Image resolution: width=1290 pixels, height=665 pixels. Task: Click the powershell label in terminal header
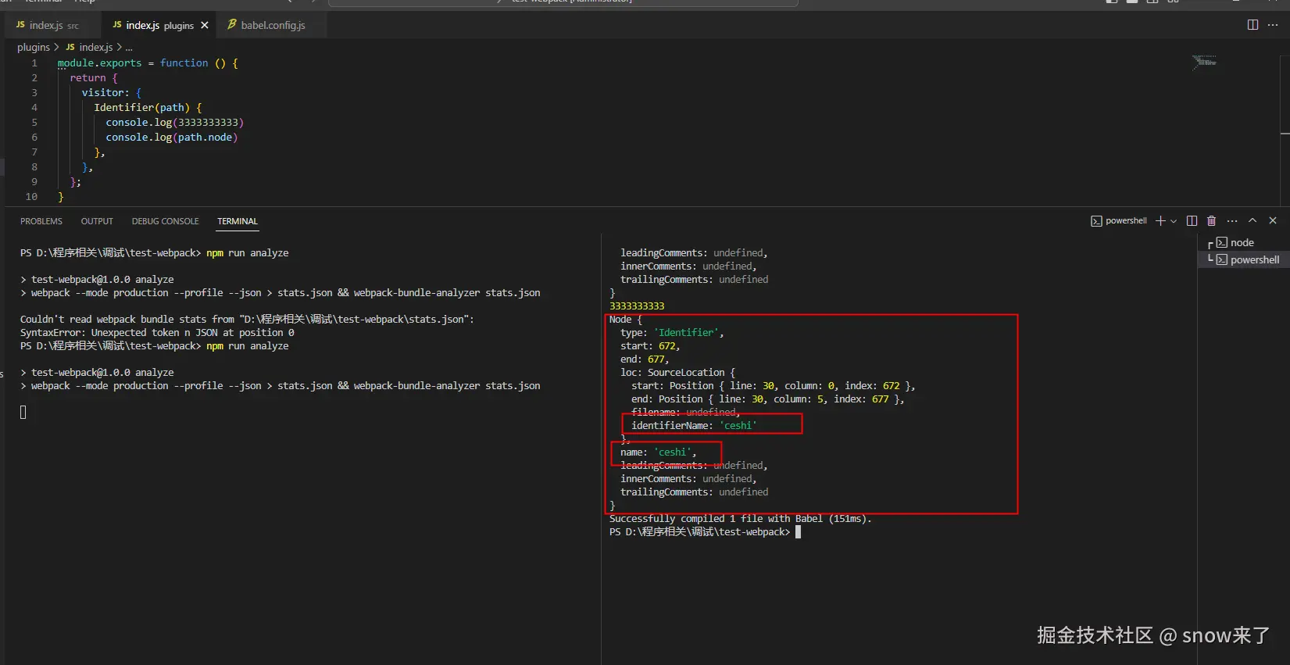click(x=1126, y=221)
